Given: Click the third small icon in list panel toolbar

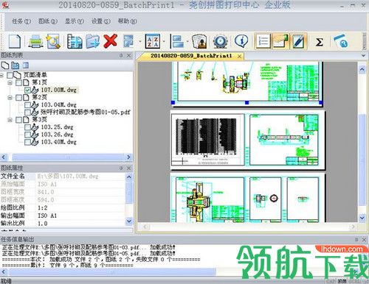Looking at the screenshot, I should pos(26,65).
